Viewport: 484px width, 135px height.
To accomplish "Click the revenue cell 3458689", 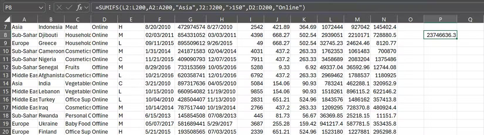I will pyautogui.click(x=331, y=59).
